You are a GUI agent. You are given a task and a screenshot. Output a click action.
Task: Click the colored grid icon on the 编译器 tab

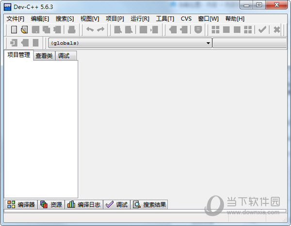coord(11,205)
